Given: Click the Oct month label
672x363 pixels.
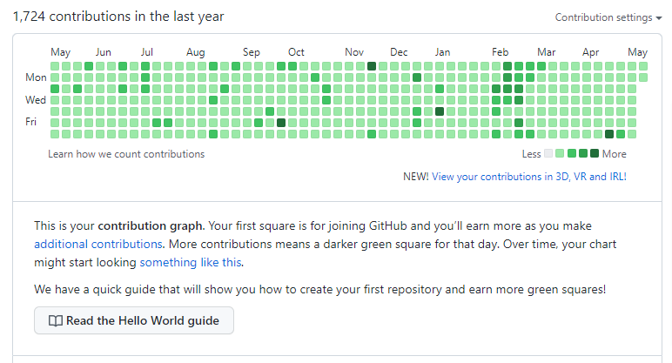Looking at the screenshot, I should click(296, 52).
